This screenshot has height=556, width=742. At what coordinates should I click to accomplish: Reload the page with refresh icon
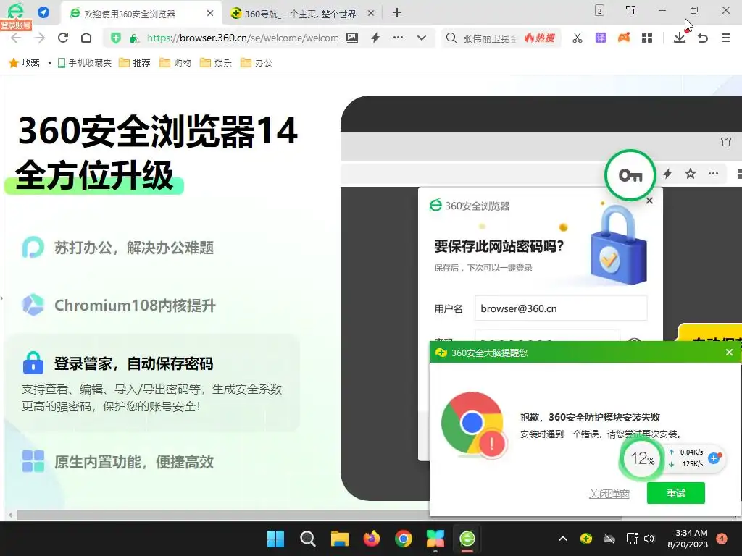(63, 38)
